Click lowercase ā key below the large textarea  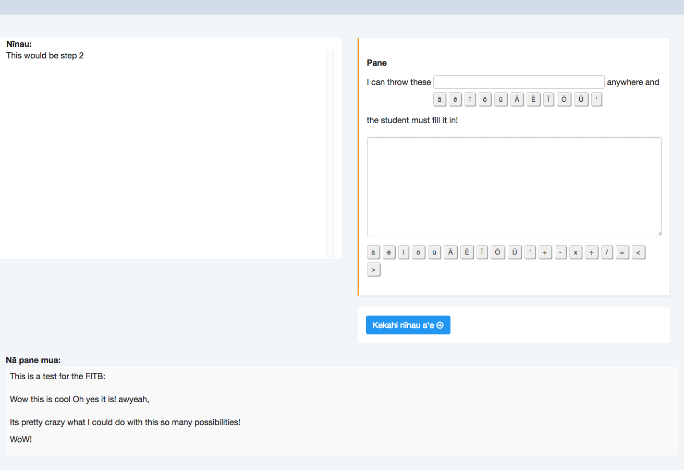tap(373, 252)
